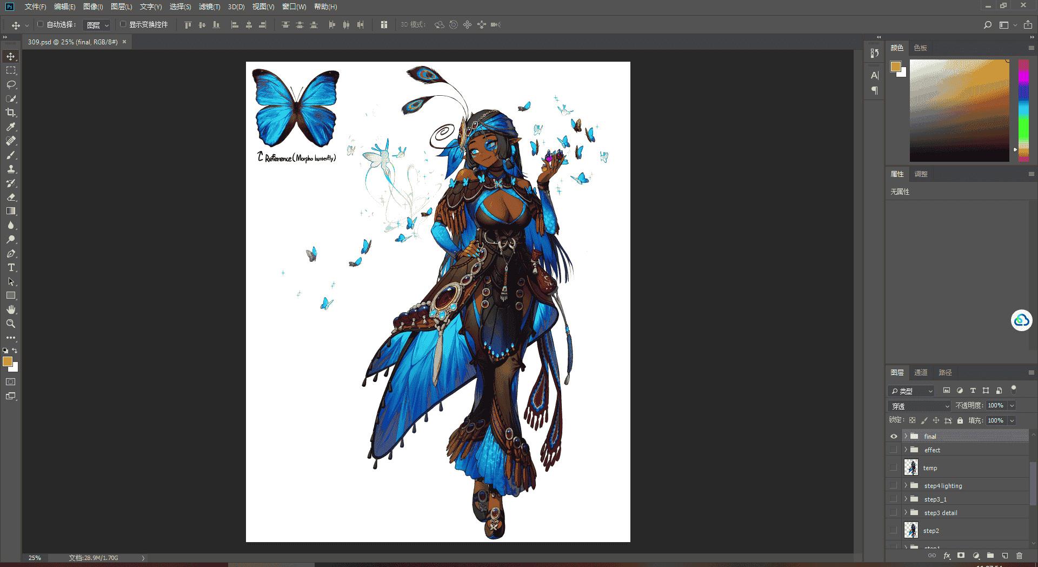Show the effect layer group
Screen dimensions: 1038x567
(894, 450)
